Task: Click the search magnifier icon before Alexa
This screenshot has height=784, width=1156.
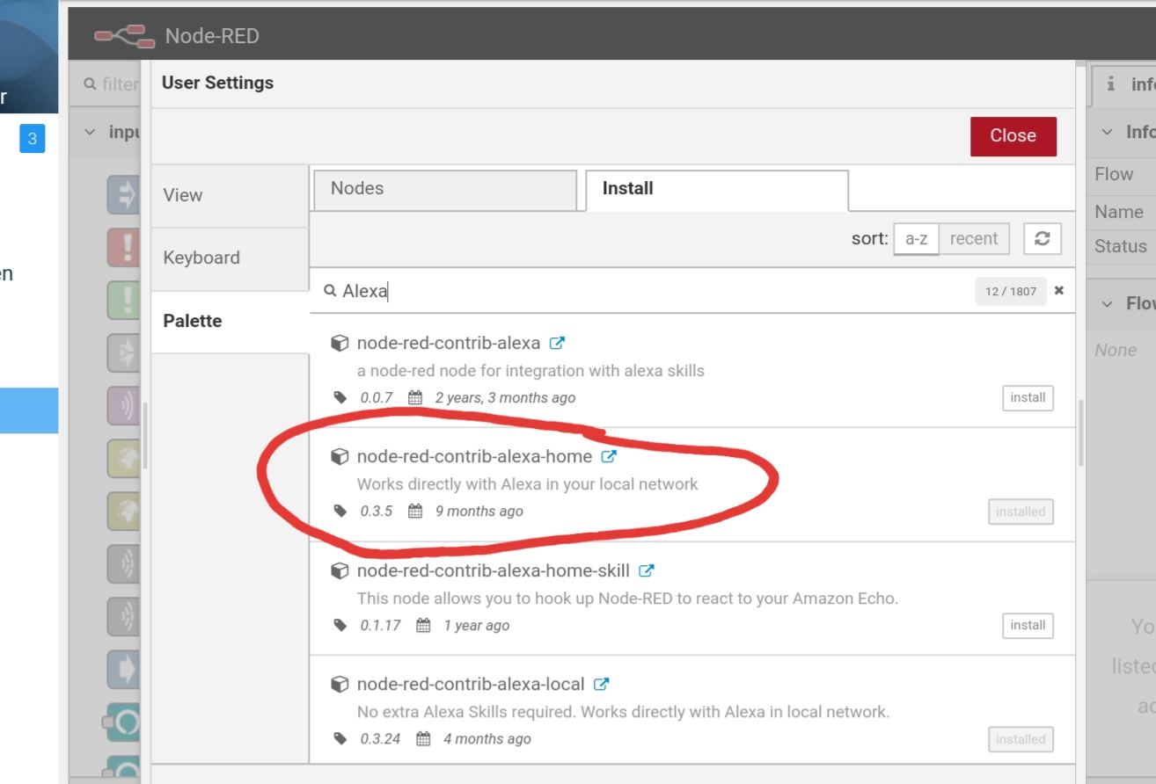Action: pos(330,290)
